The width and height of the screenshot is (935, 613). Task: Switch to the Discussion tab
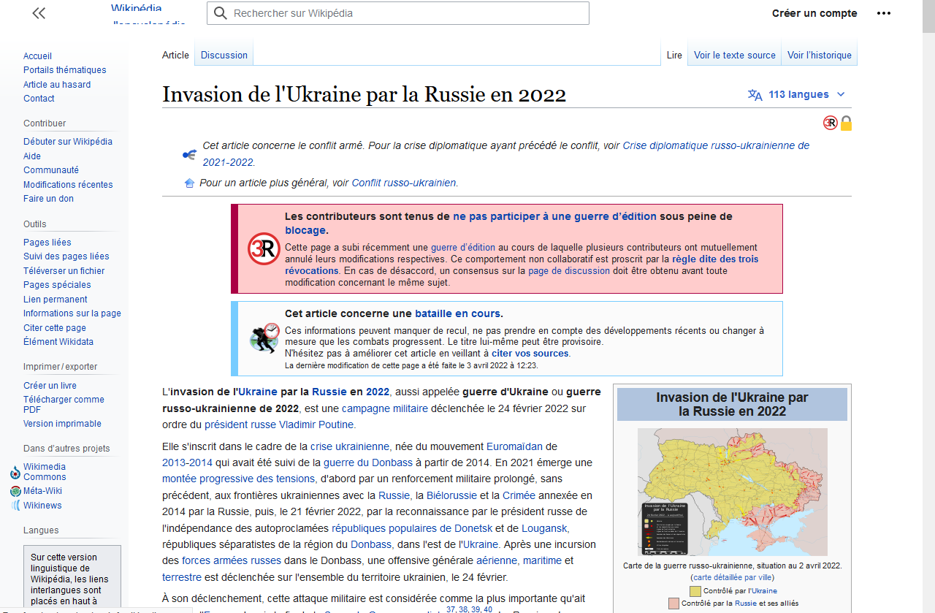click(x=224, y=55)
